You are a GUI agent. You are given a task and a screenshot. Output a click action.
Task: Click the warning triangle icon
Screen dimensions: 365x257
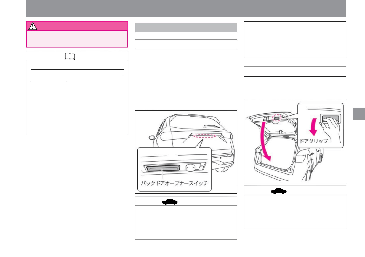(x=33, y=26)
